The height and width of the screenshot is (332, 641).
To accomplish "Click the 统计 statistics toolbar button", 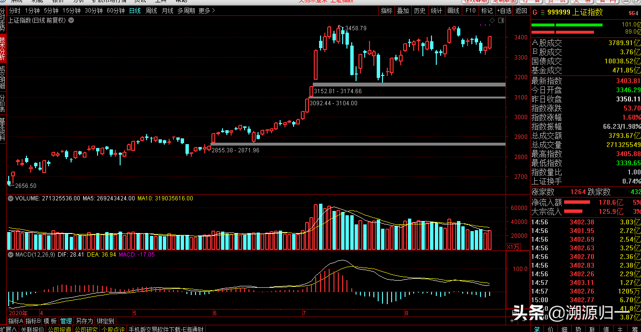I will (436, 11).
